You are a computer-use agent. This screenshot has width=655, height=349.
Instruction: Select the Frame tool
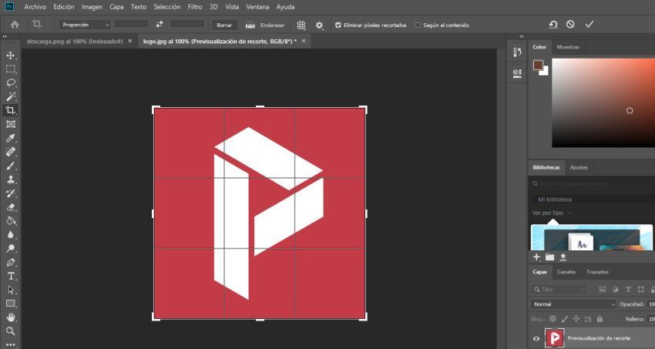pyautogui.click(x=11, y=124)
